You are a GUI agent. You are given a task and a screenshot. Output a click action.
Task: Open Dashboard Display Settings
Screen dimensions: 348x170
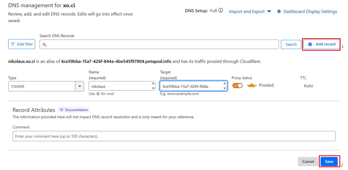(x=310, y=12)
